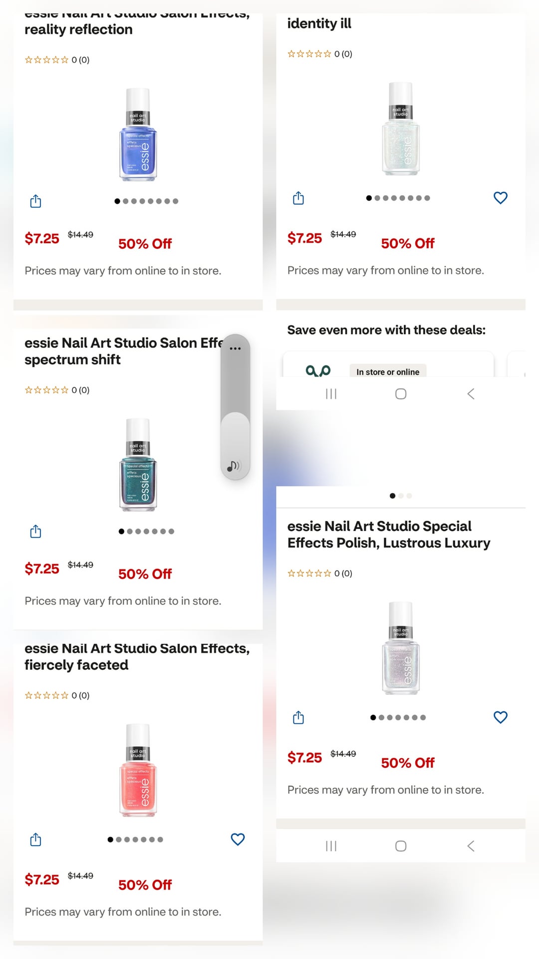Share the spectrum shift polish
This screenshot has height=959, width=539.
point(35,531)
